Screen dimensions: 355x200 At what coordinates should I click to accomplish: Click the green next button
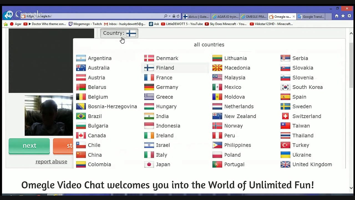coord(29,146)
